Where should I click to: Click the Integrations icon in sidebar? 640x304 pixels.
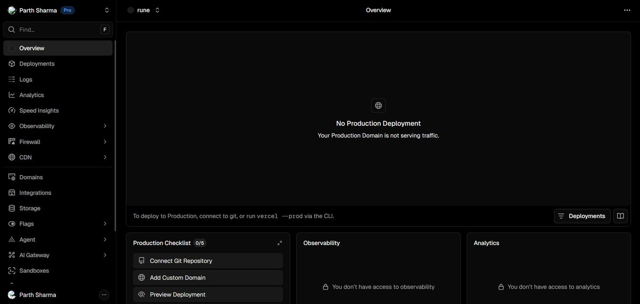(x=12, y=193)
